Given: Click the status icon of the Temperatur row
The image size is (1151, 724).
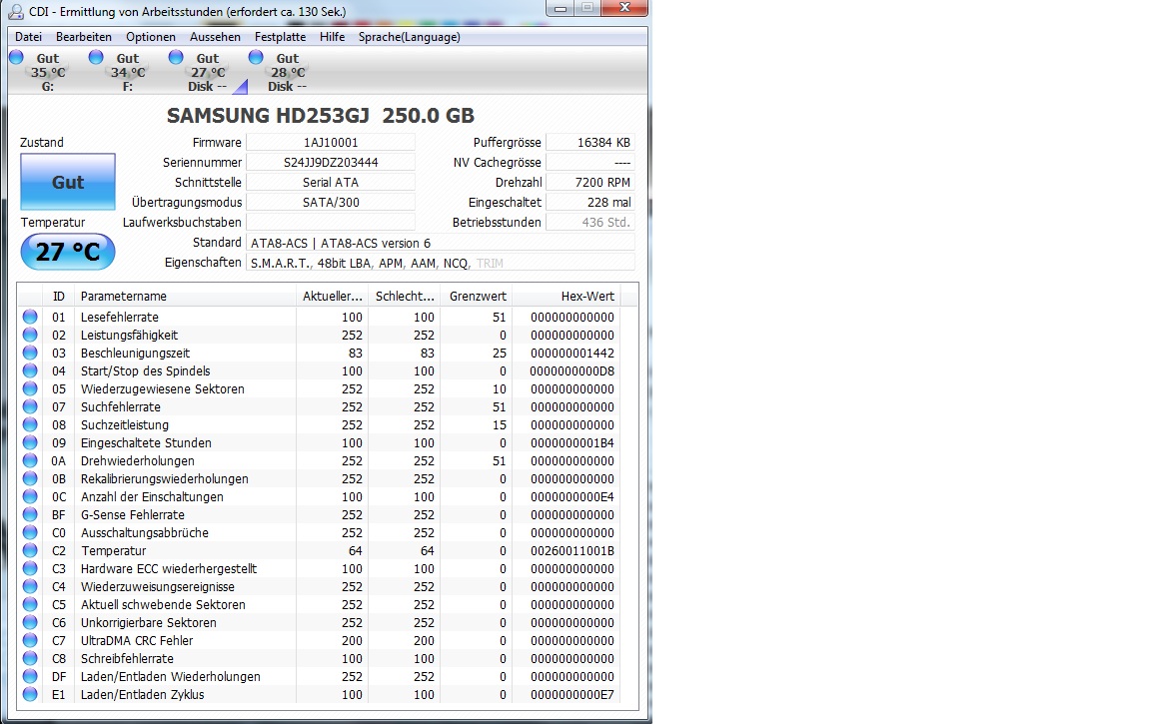Looking at the screenshot, I should (x=30, y=550).
